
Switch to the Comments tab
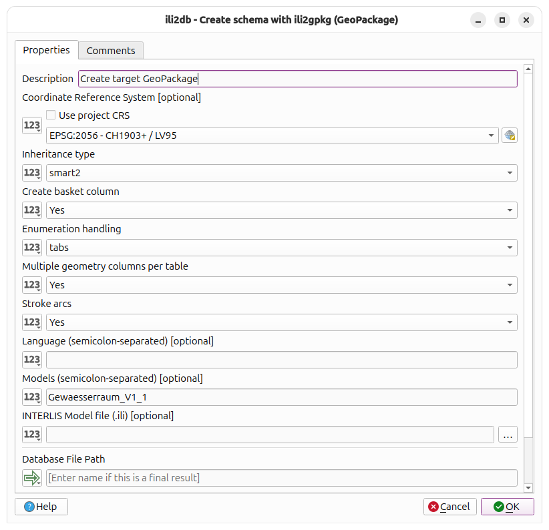click(111, 51)
